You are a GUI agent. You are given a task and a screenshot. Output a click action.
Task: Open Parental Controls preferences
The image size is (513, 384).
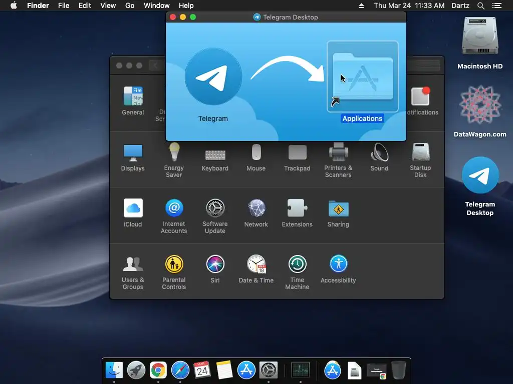[174, 272]
